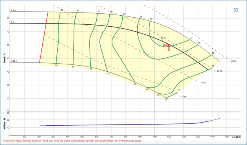Click the 50 efficiency label under the 7.25 in curve
Viewport: 247px width, 145px height.
click(x=56, y=65)
